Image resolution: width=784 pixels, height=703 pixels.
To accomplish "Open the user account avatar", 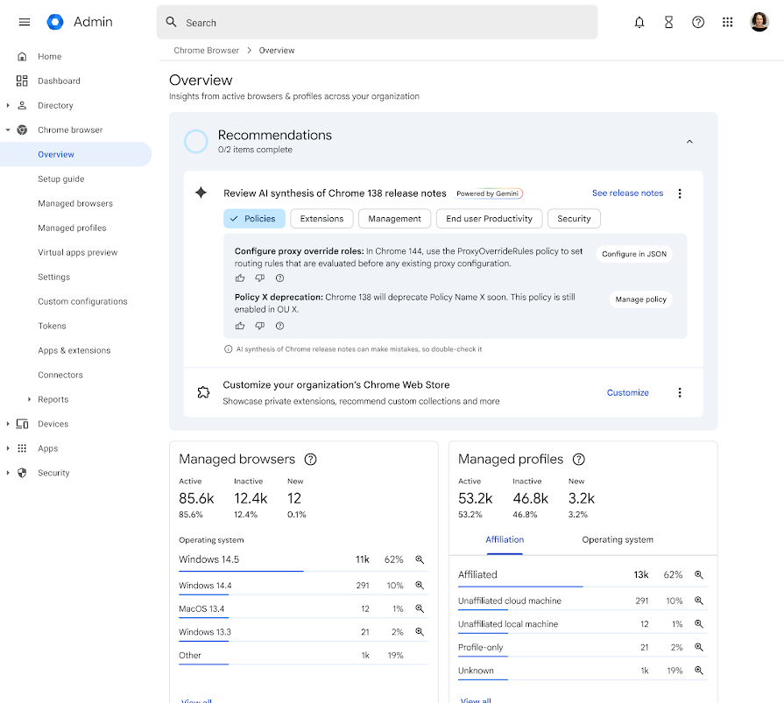I will click(x=759, y=22).
